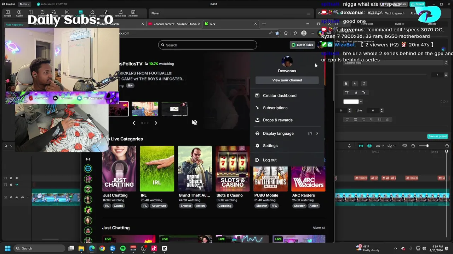The height and width of the screenshot is (254, 453).
Task: Open Creator dashboard from Kick menu
Action: [x=287, y=96]
